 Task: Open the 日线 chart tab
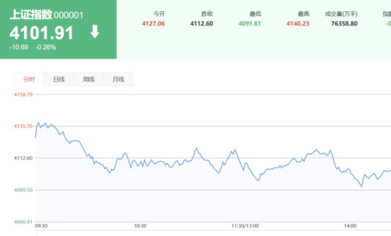tap(59, 79)
